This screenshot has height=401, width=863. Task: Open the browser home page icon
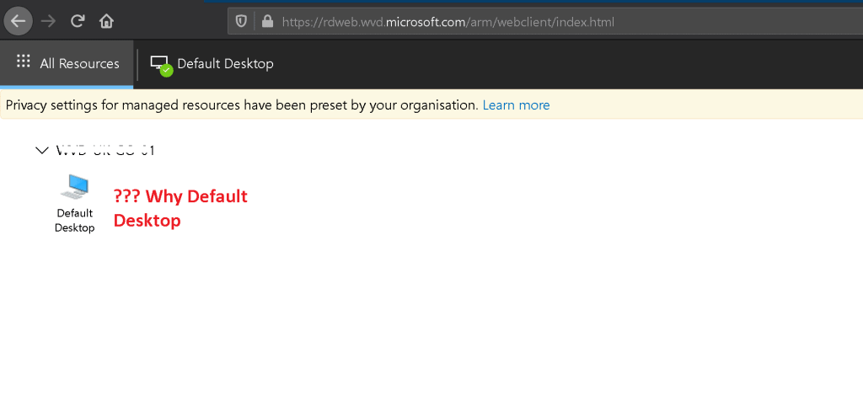pyautogui.click(x=106, y=21)
